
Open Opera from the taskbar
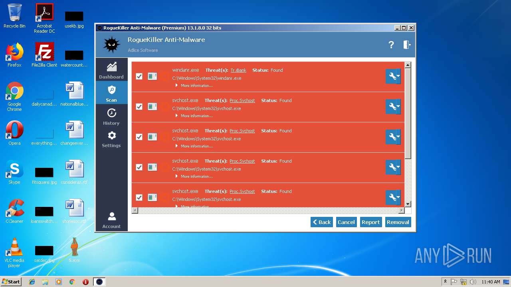[x=85, y=282]
